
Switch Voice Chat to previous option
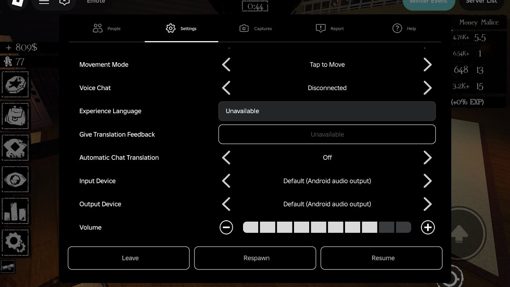point(226,88)
